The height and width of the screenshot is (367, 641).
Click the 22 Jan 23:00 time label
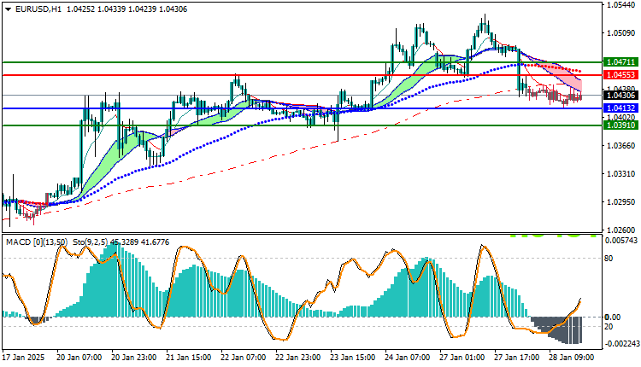pyautogui.click(x=298, y=358)
